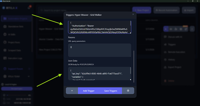Close the Triggers dialog with the top X
This screenshot has width=200, height=106.
click(x=133, y=14)
